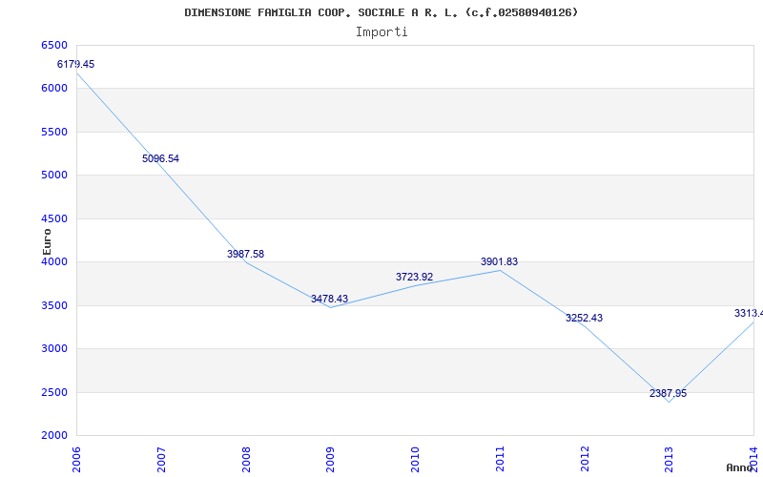The image size is (763, 477).
Task: Click the Euro y-axis title
Action: coord(47,240)
